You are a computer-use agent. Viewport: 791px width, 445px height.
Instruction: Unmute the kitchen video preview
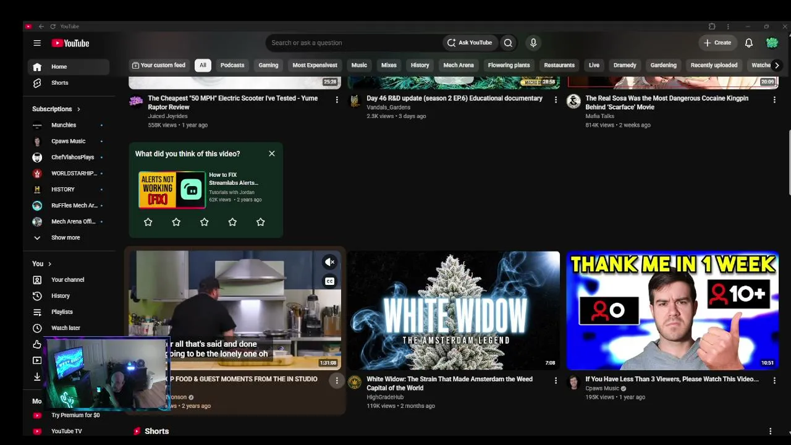coord(330,262)
